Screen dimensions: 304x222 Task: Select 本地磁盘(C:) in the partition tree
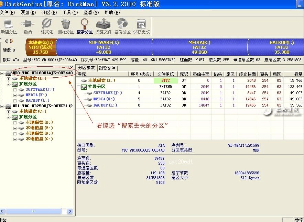click(x=29, y=111)
